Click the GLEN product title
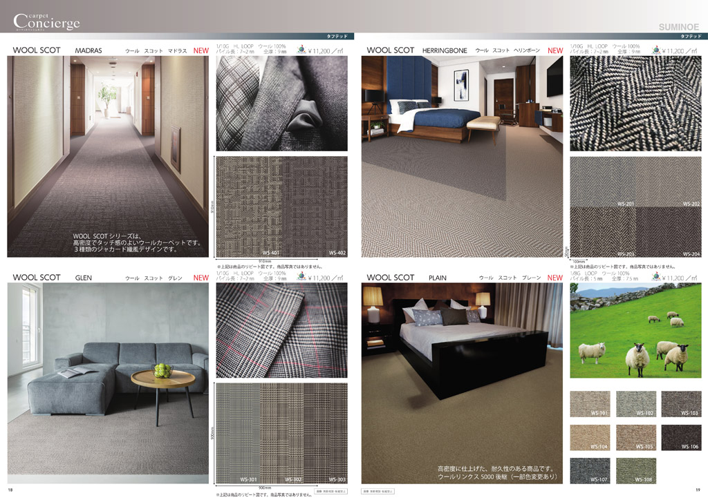 (x=84, y=278)
